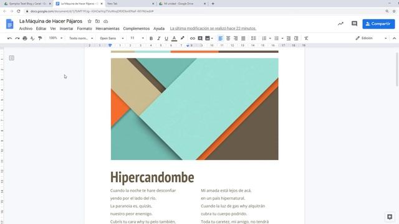Open the Open Sans font dropdown
Viewport: 399px width, 224px height.
click(x=112, y=39)
